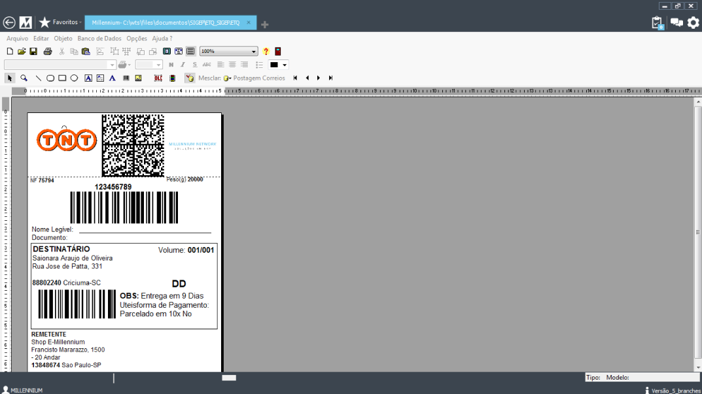Click the Save diskette icon
Screen dimensions: 702x394
33,51
